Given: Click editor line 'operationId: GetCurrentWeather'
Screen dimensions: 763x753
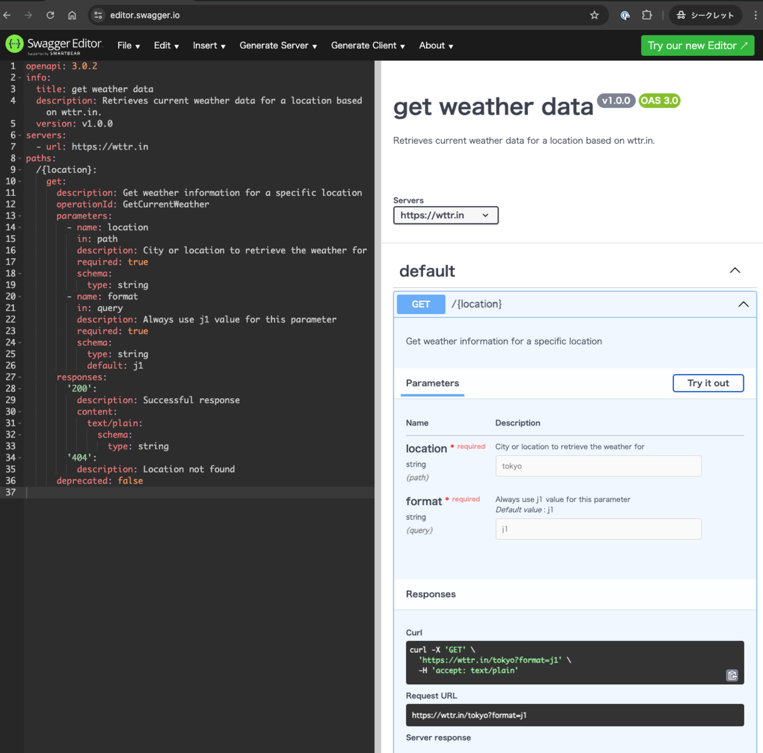Looking at the screenshot, I should 133,205.
